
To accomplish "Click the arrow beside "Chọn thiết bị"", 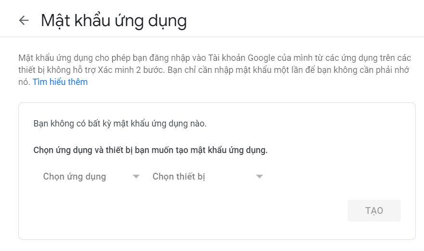I will [259, 177].
